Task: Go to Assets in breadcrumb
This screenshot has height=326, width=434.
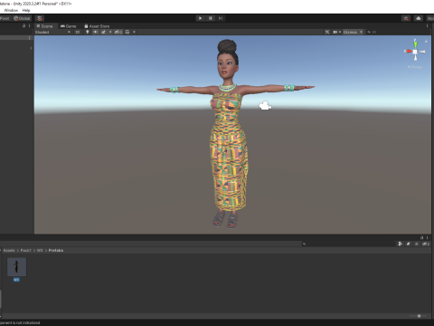Action: point(9,251)
